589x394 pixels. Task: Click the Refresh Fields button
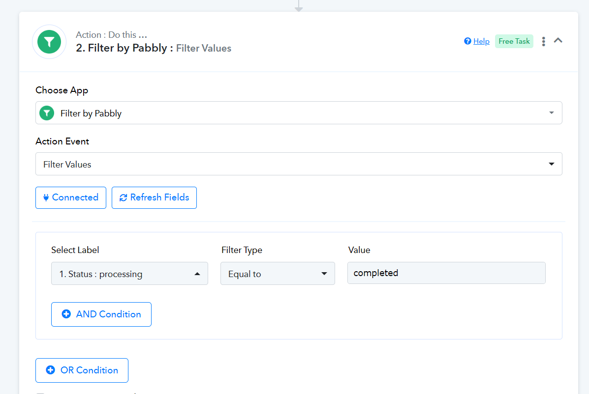click(154, 197)
